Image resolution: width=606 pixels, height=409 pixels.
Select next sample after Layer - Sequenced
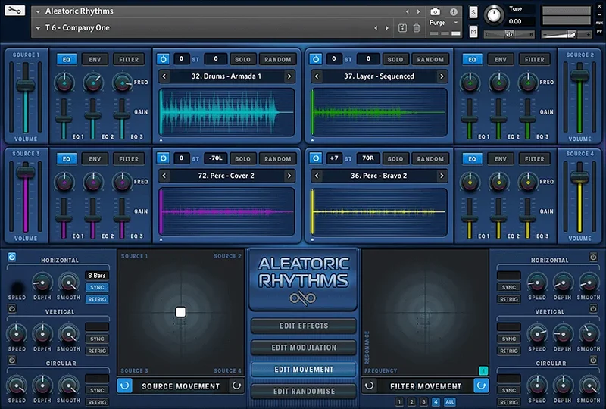tap(442, 76)
